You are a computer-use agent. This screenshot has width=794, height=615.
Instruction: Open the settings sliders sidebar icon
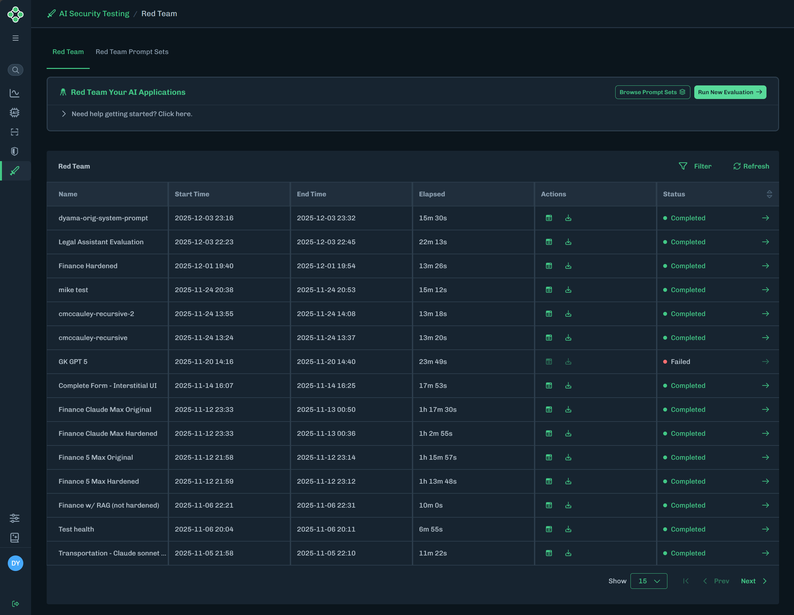[x=15, y=518]
